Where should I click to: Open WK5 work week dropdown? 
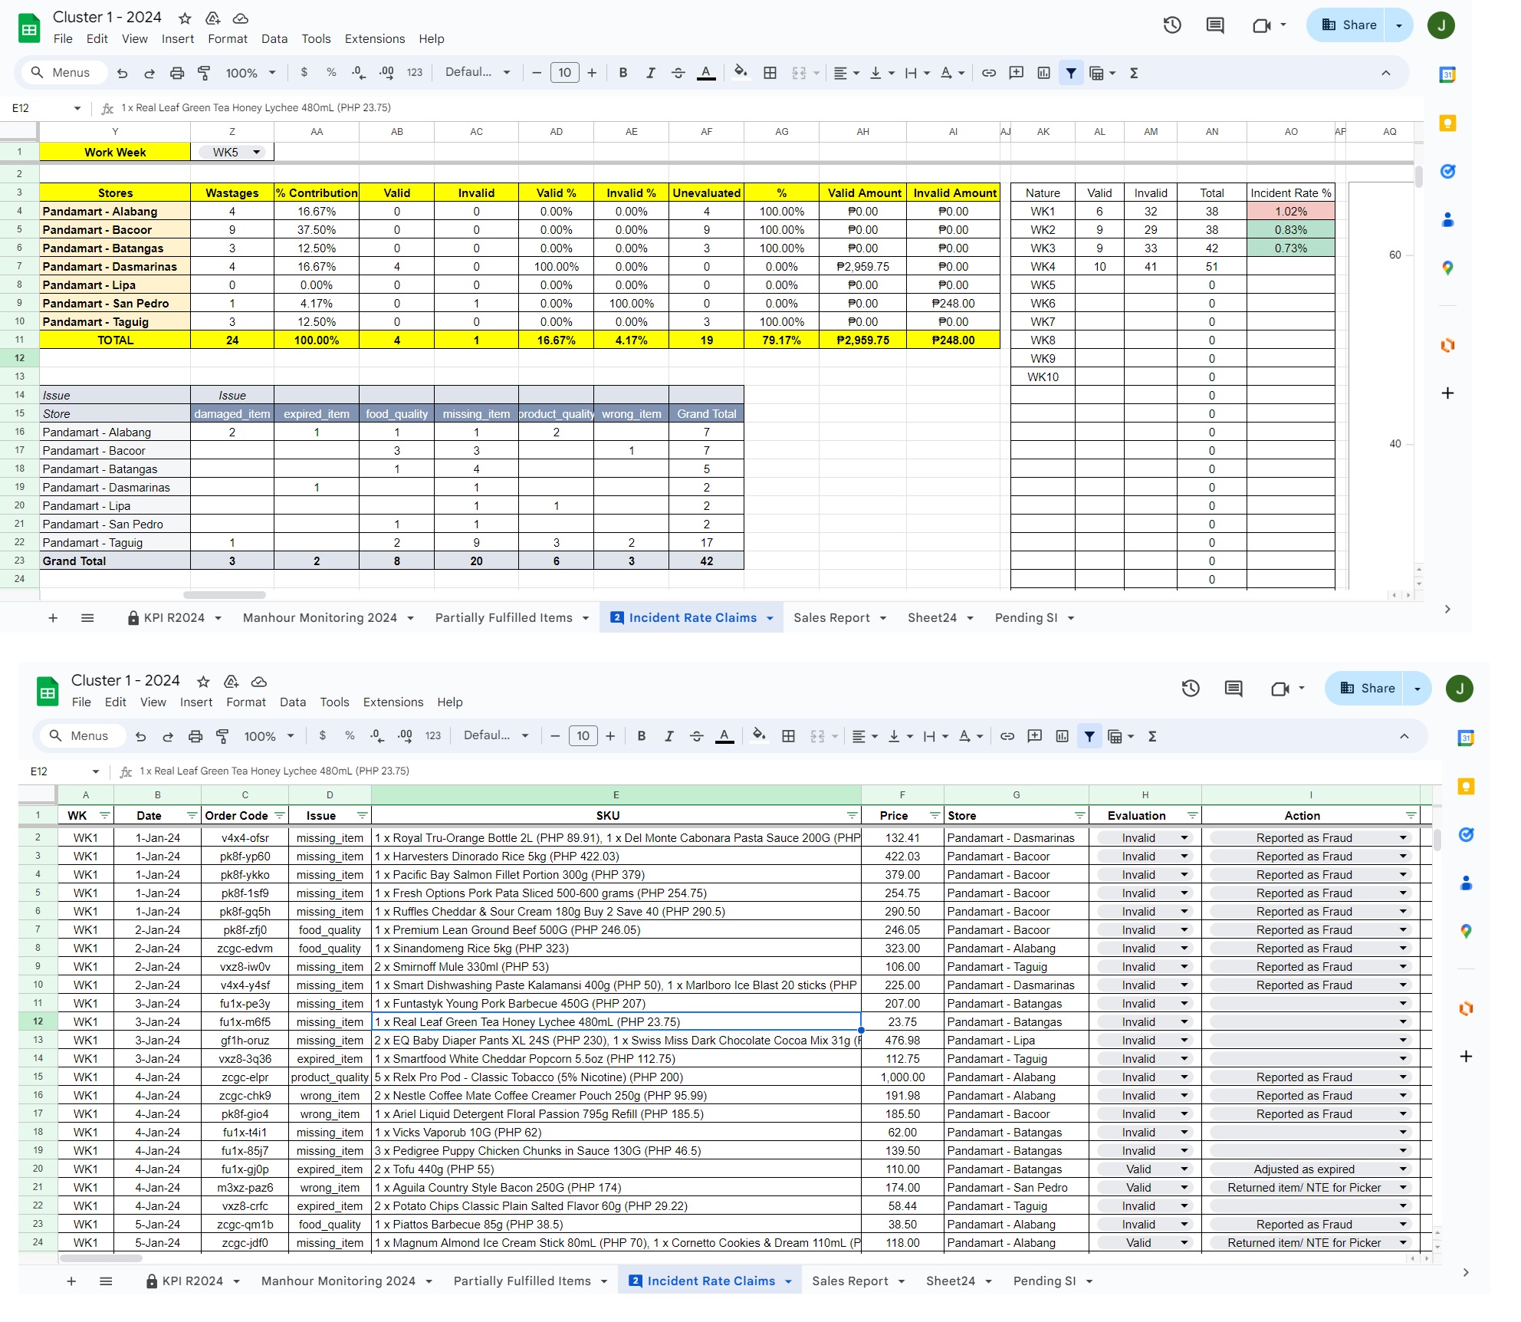tap(232, 152)
